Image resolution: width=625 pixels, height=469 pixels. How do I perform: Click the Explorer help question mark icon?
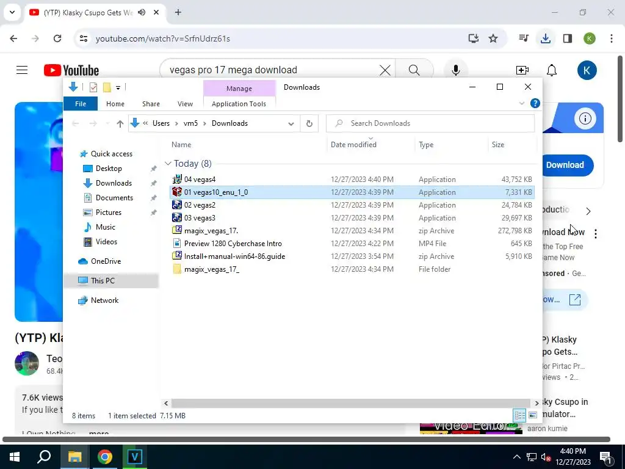[535, 103]
